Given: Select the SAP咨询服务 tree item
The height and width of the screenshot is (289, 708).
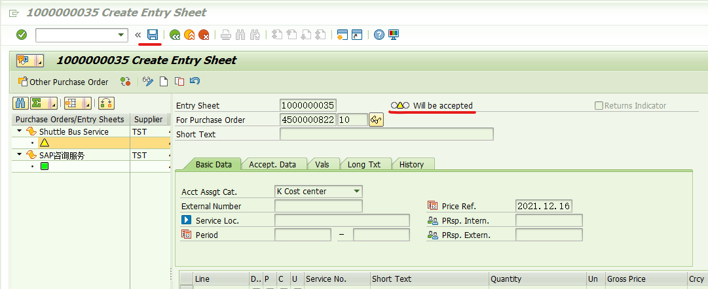Looking at the screenshot, I should click(62, 155).
